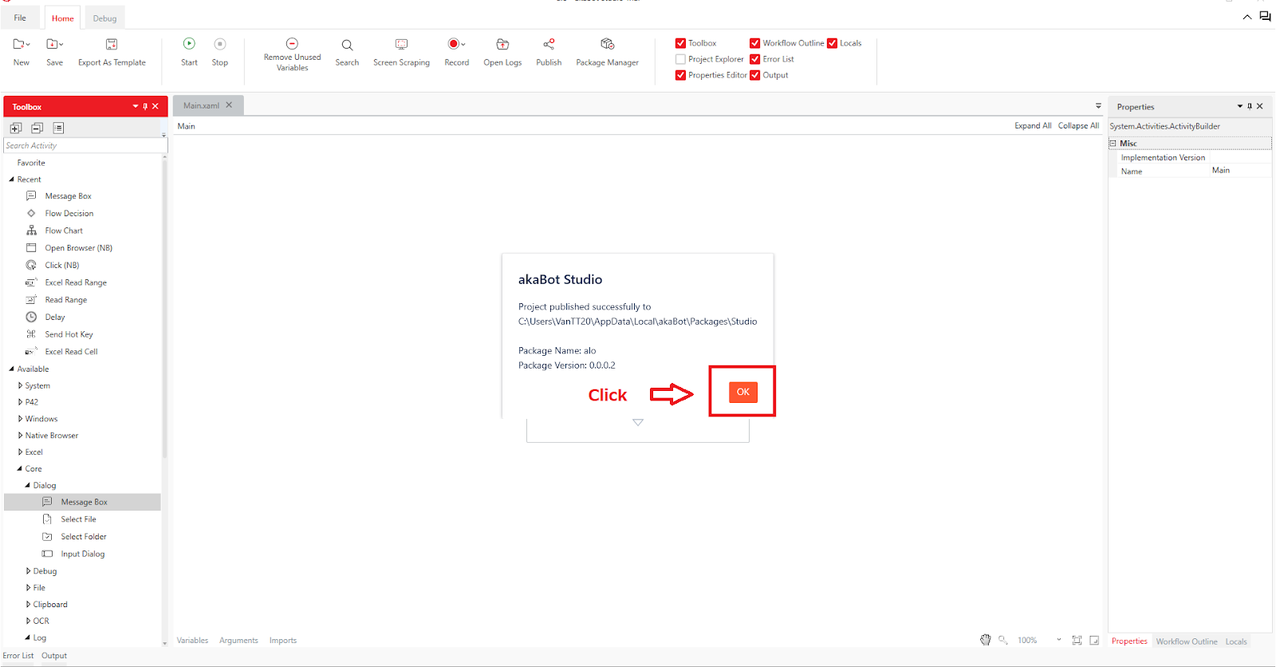Click OK in akaBot Studio dialog

742,392
